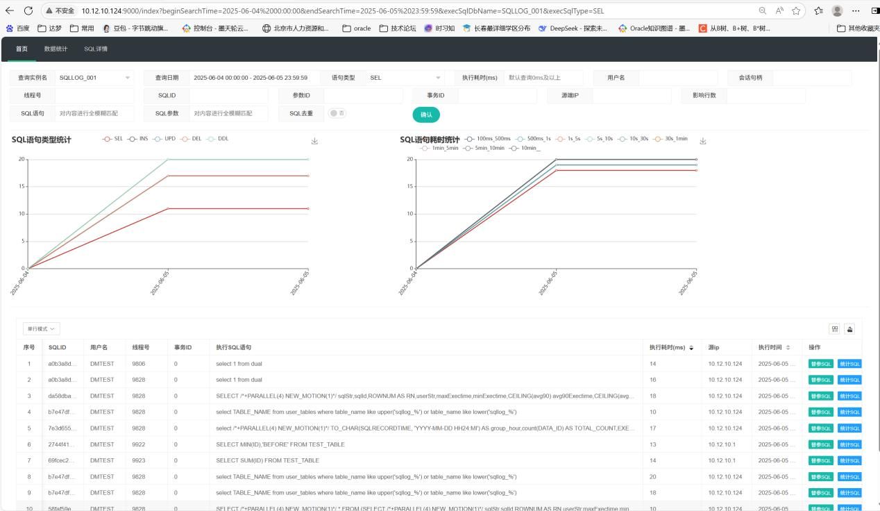Open the browser more options menu

(856, 10)
